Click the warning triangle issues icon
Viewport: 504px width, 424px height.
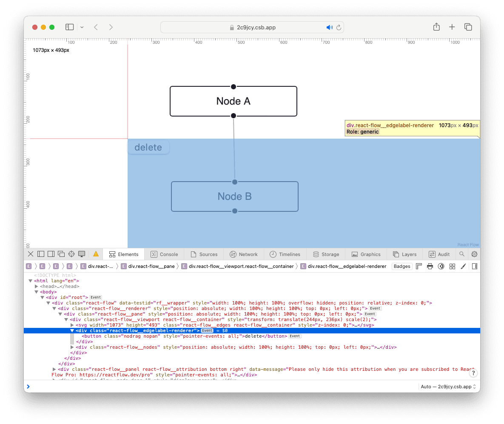click(96, 254)
